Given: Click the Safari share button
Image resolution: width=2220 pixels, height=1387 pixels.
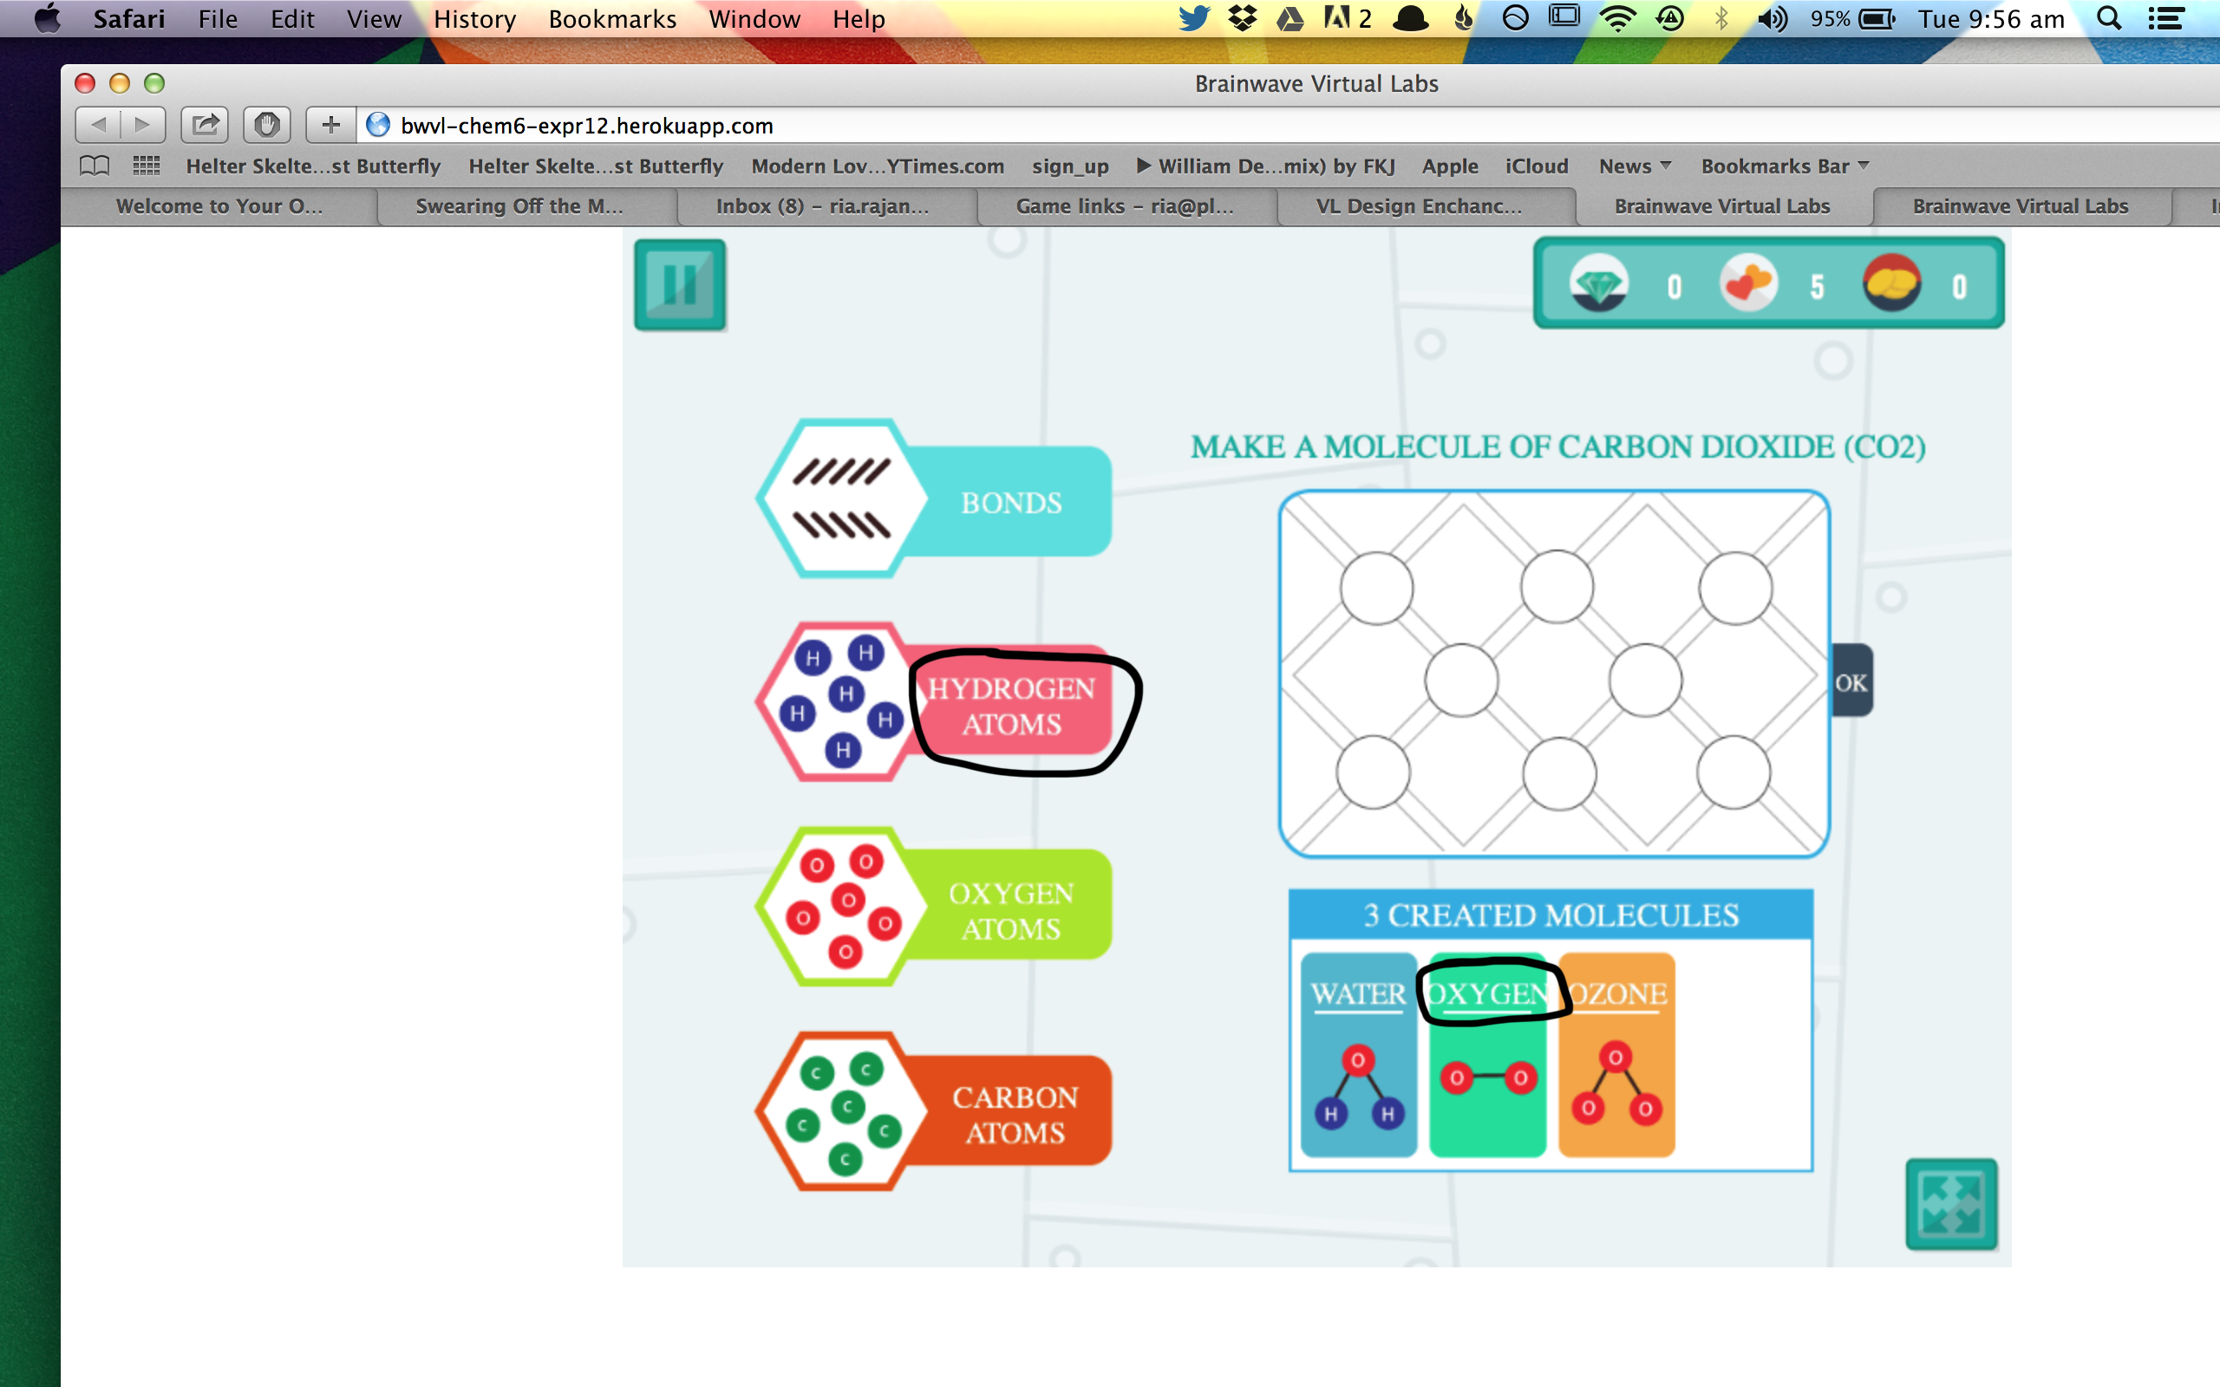Looking at the screenshot, I should pyautogui.click(x=205, y=125).
